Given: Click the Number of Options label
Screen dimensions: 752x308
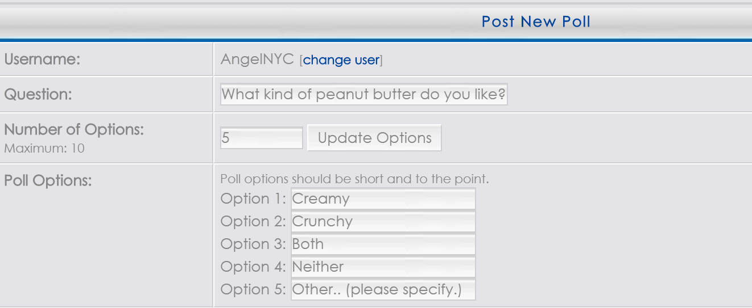Looking at the screenshot, I should tap(74, 129).
